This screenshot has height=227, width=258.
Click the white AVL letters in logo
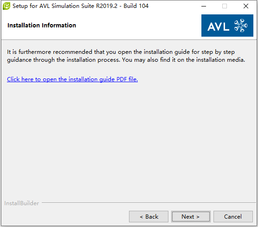pos(219,26)
